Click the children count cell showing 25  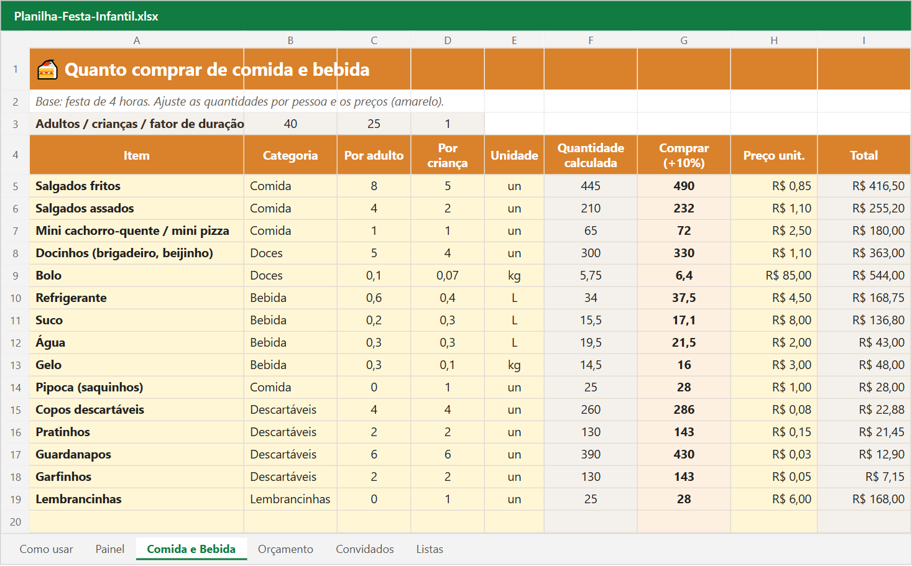pyautogui.click(x=374, y=124)
